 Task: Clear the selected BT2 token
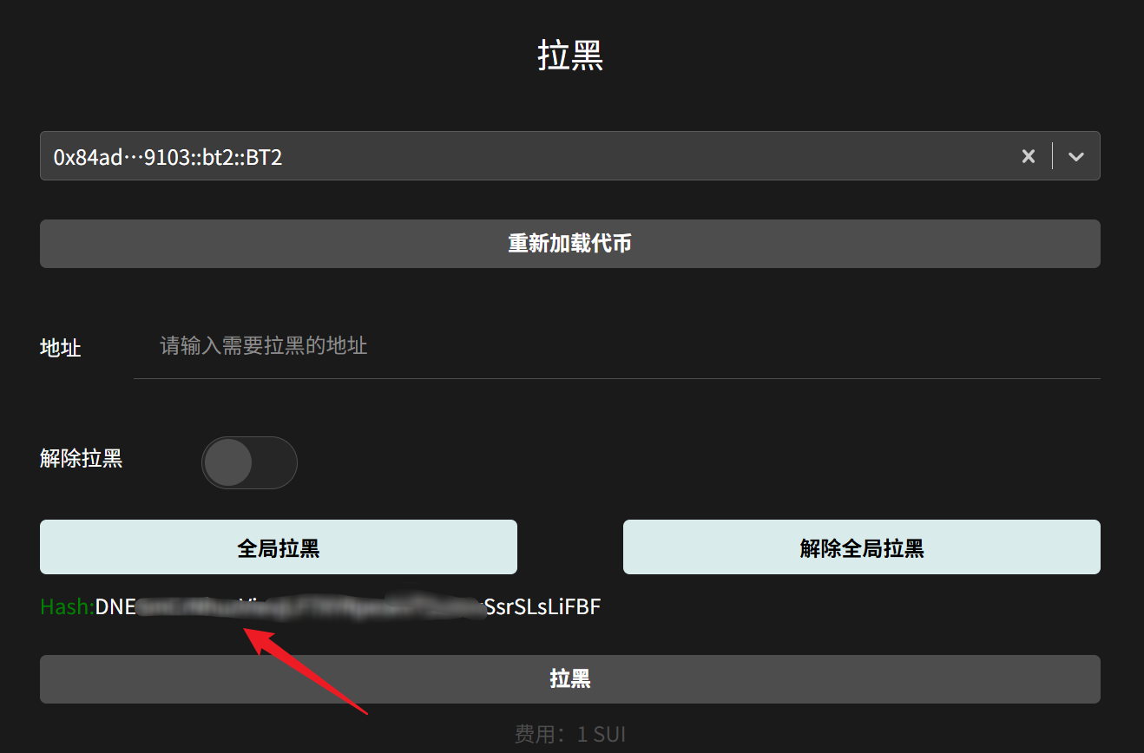pyautogui.click(x=1029, y=156)
